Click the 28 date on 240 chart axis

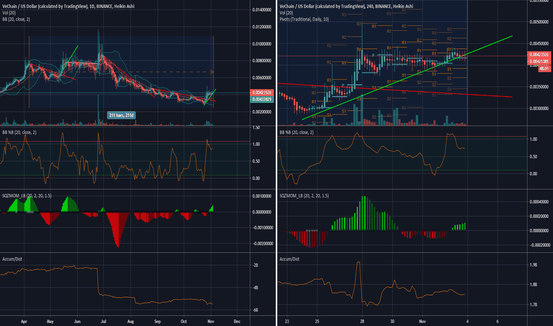pos(362,321)
